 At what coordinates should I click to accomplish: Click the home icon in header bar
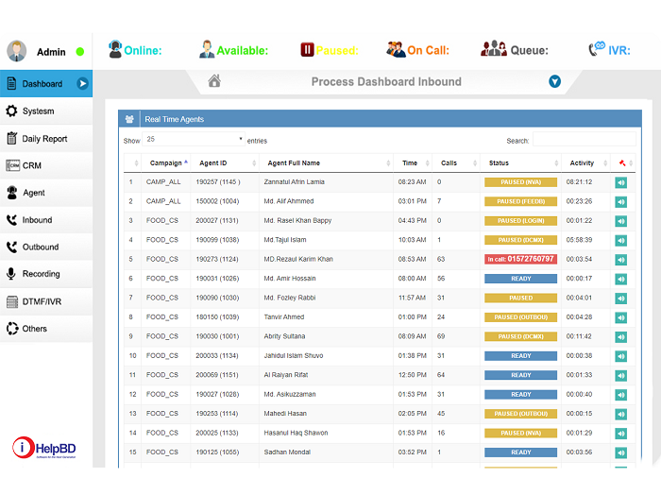214,81
